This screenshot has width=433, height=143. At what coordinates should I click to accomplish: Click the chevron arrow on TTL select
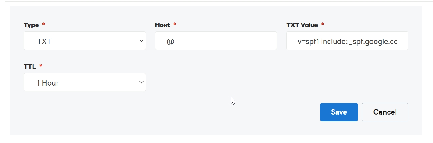point(141,82)
